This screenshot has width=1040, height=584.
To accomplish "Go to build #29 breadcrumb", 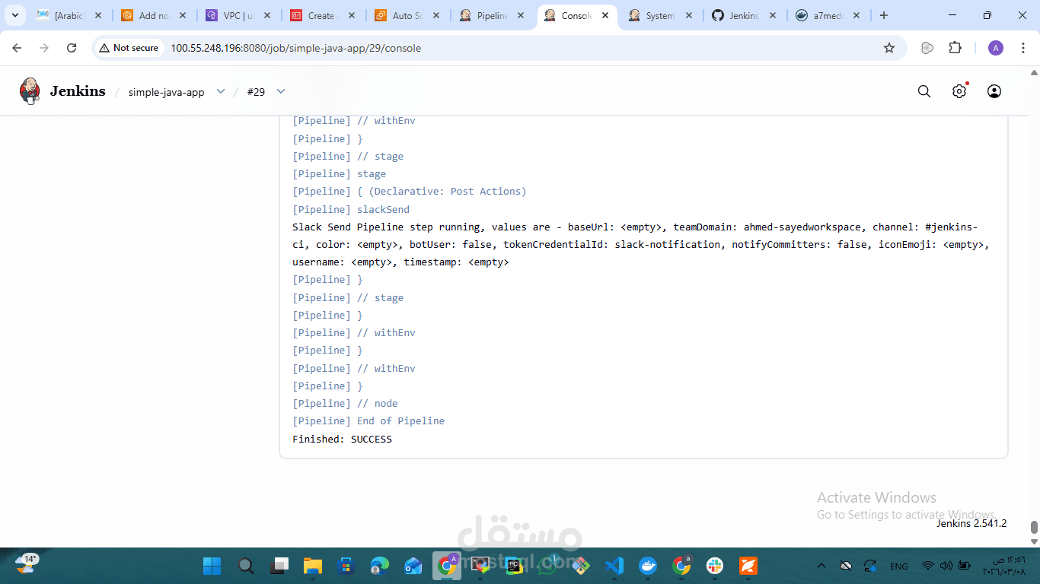I will [256, 92].
